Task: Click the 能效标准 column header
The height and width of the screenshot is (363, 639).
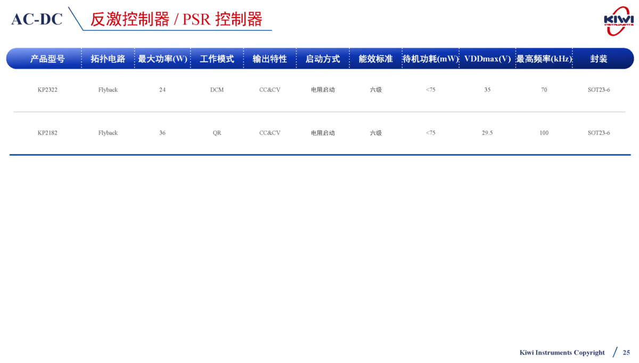Action: point(375,59)
